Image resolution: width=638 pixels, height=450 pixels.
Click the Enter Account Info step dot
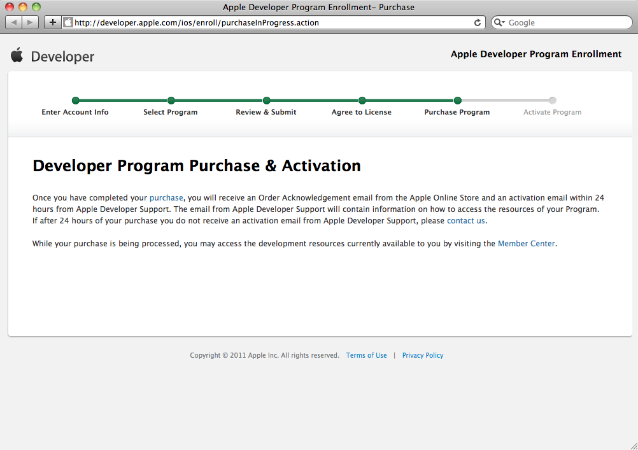[x=75, y=101]
